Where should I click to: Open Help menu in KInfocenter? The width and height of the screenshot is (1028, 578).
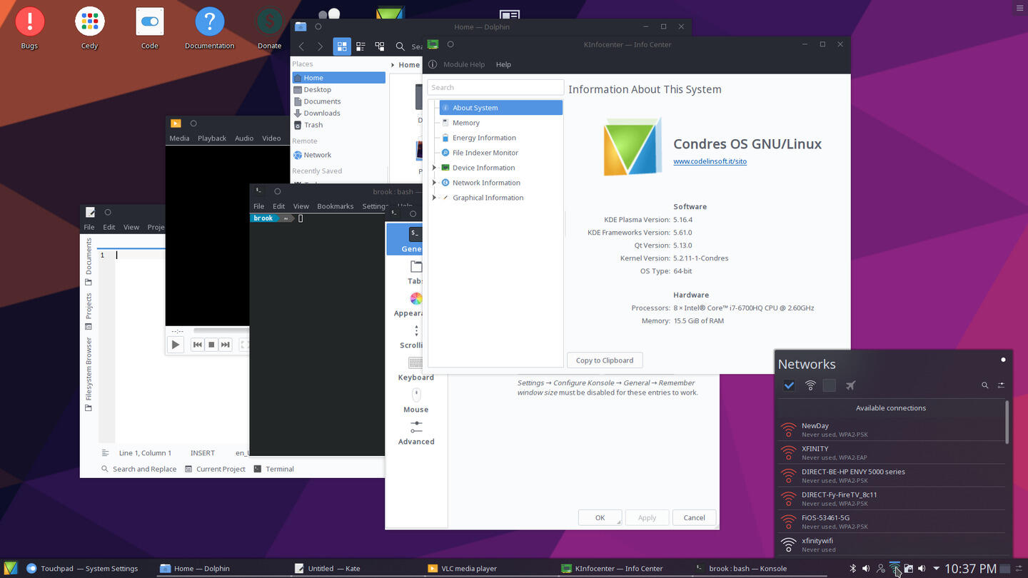pos(503,64)
